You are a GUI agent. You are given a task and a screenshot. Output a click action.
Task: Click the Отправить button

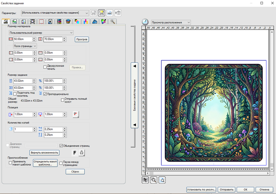click(227, 189)
